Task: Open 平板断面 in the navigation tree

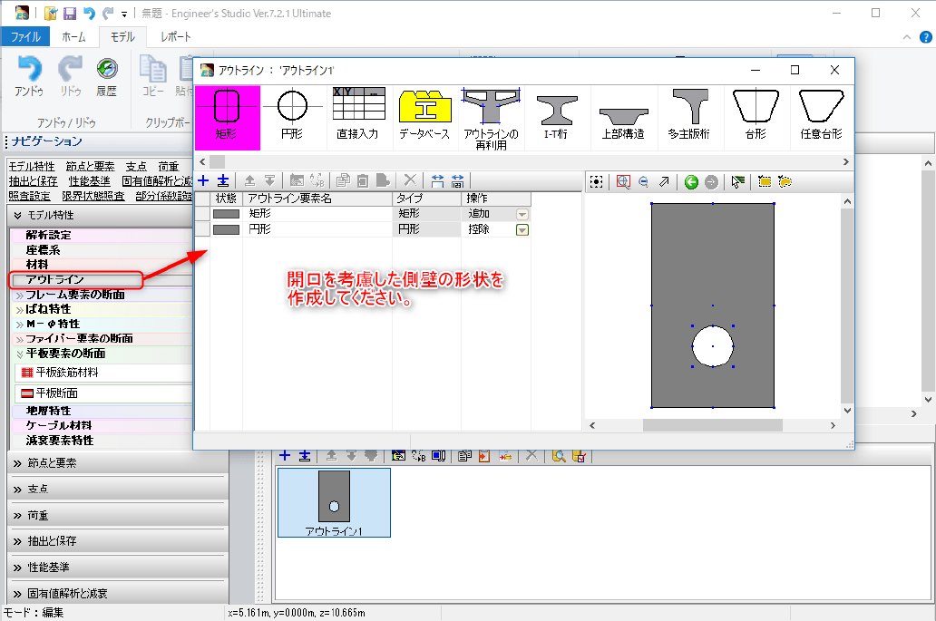Action: tap(57, 393)
